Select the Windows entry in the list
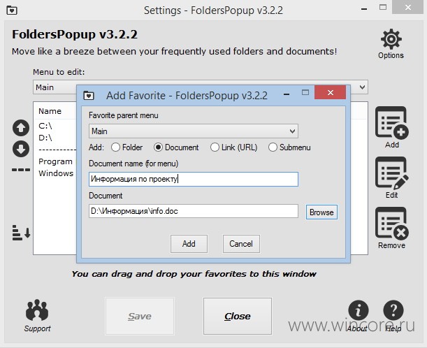The width and height of the screenshot is (427, 348). (x=56, y=173)
